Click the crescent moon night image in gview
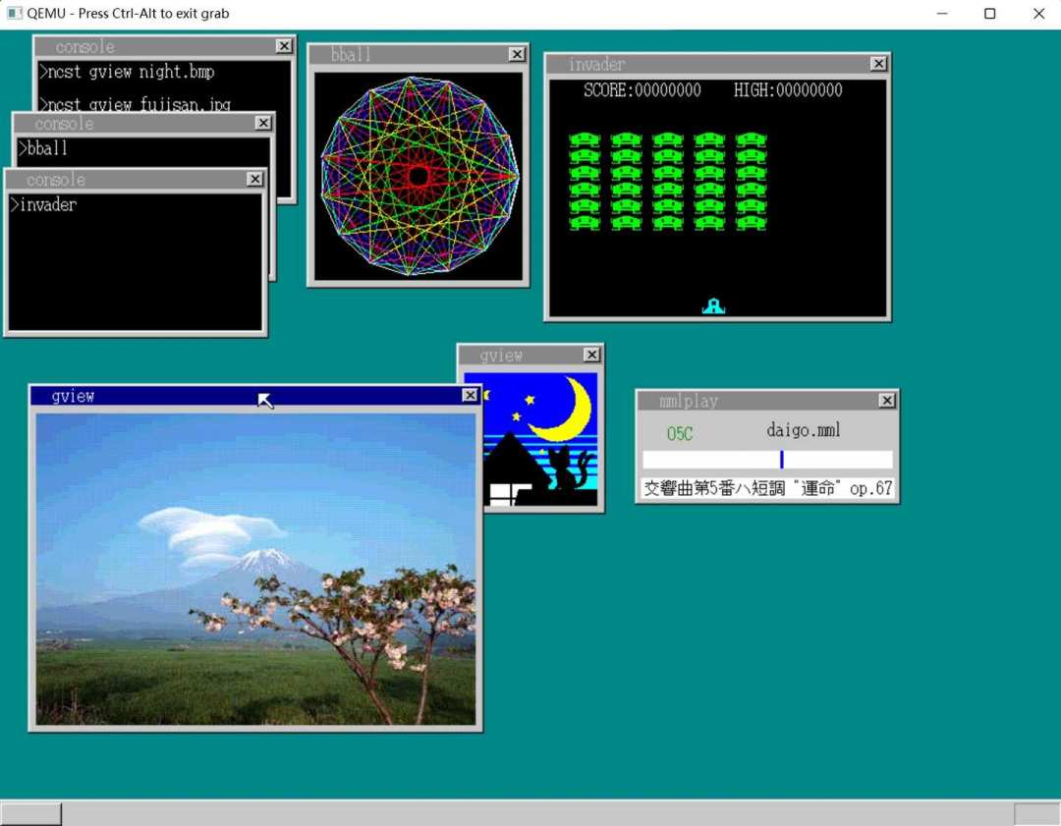The height and width of the screenshot is (826, 1061). [540, 439]
